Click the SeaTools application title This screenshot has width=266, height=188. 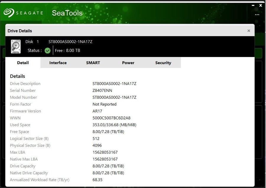67,13
